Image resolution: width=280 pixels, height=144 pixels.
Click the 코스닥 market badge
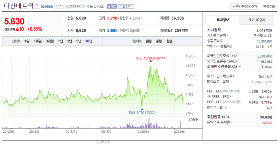(59, 6)
